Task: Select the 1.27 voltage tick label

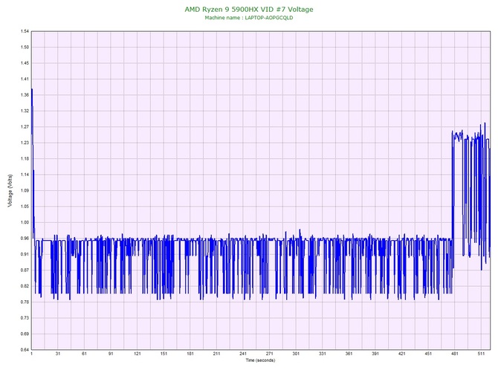Action: coord(25,127)
